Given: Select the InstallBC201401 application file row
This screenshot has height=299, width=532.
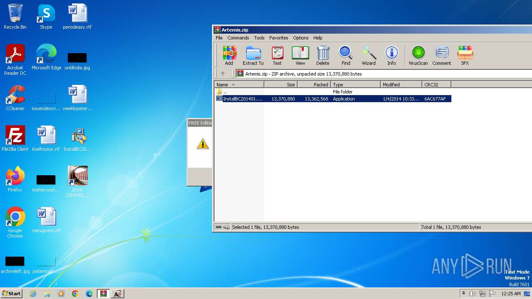Looking at the screenshot, I should pyautogui.click(x=332, y=99).
